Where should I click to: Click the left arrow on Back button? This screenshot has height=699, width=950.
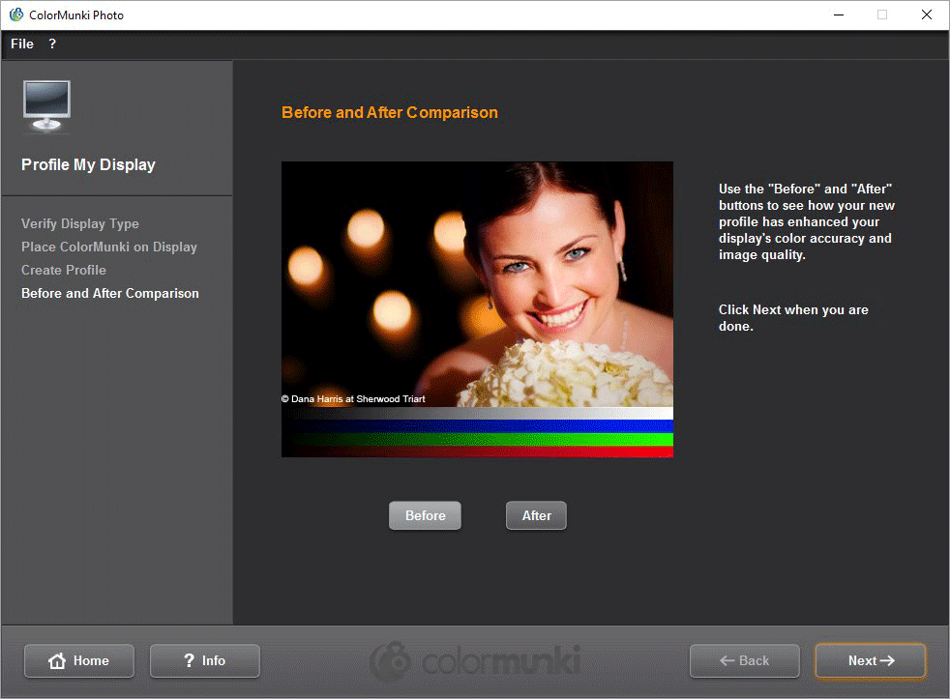pos(727,661)
